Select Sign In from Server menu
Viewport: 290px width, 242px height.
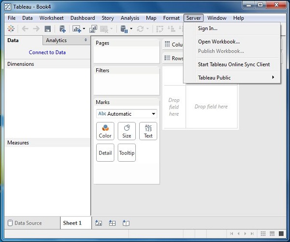pyautogui.click(x=207, y=29)
